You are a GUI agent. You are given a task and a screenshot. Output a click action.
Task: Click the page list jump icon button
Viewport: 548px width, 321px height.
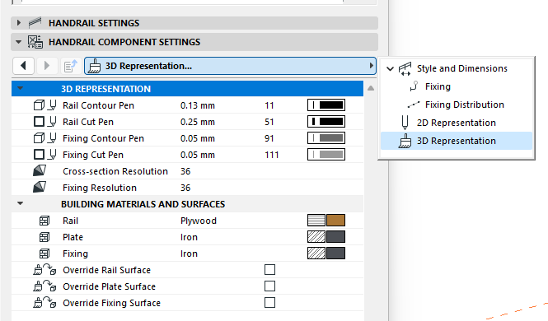click(71, 66)
